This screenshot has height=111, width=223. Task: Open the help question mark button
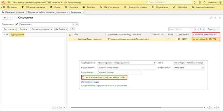click(218, 29)
